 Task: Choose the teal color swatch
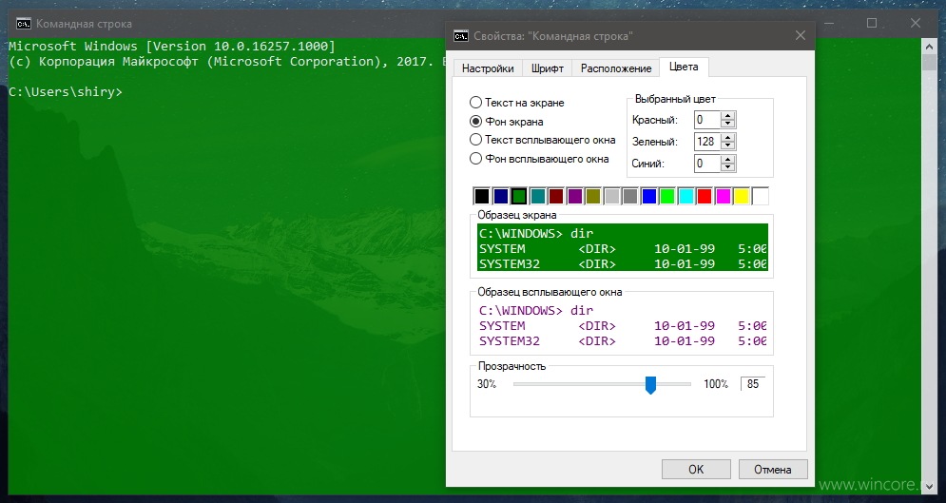537,196
